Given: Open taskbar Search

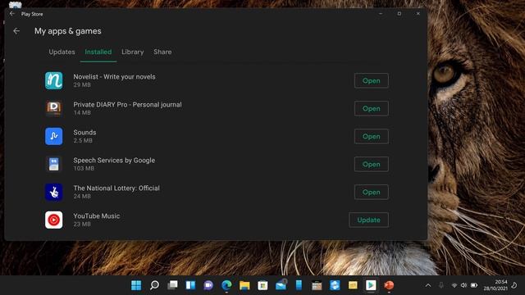Looking at the screenshot, I should [154, 285].
